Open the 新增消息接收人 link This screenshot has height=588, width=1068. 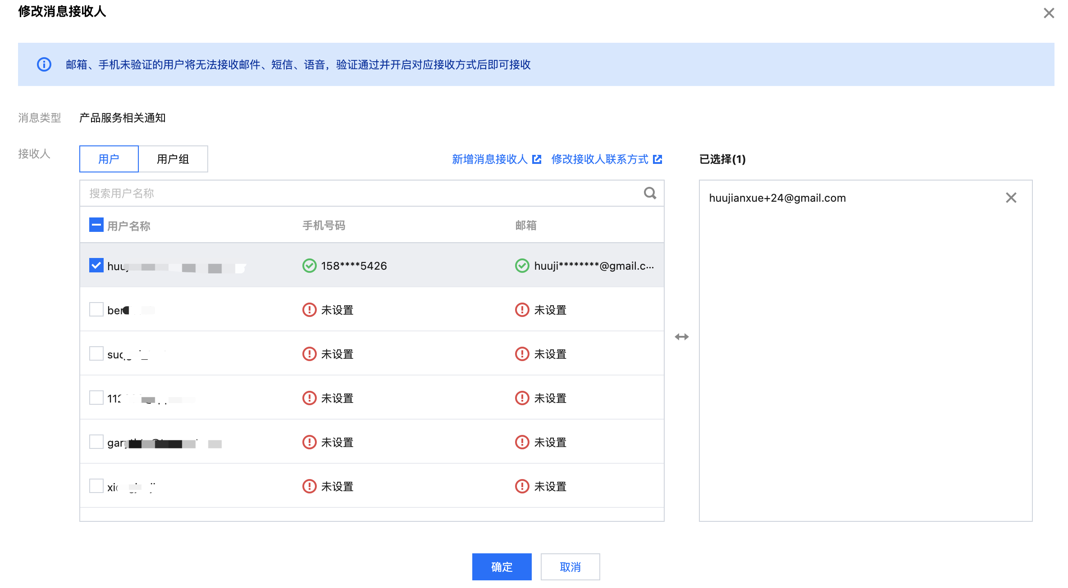pos(489,159)
